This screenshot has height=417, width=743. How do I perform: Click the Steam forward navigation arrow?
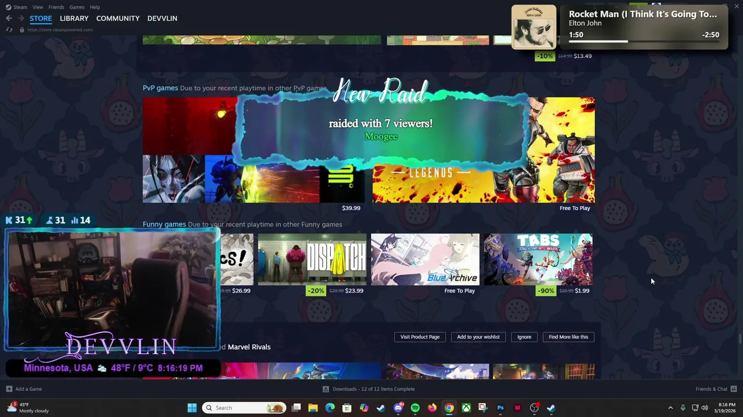(x=21, y=19)
